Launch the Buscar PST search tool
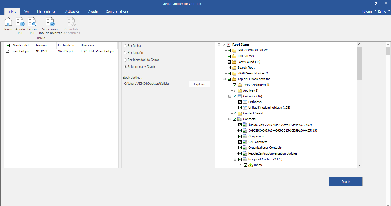391x206 pixels. coord(32,22)
